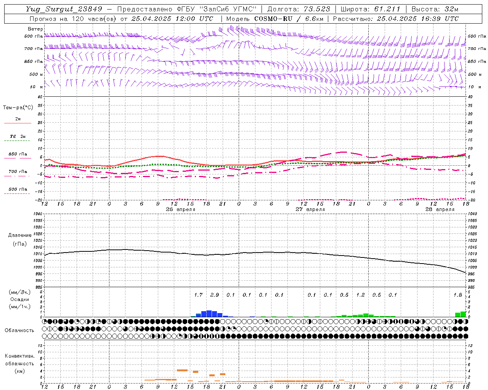Click the "Давление" pressure panel label
The image size is (488, 390).
20,235
